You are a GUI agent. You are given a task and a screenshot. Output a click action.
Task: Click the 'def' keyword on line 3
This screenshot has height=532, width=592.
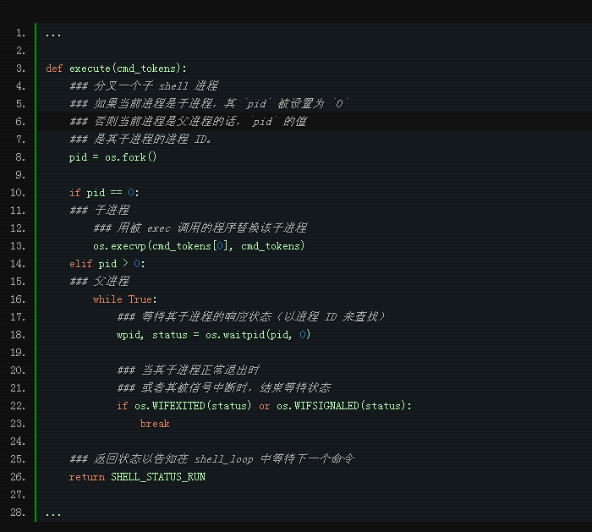coord(54,69)
